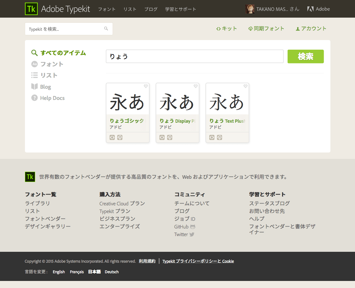Image resolution: width=355 pixels, height=288 pixels.
Task: Open ブログ in top navigation
Action: 151,9
